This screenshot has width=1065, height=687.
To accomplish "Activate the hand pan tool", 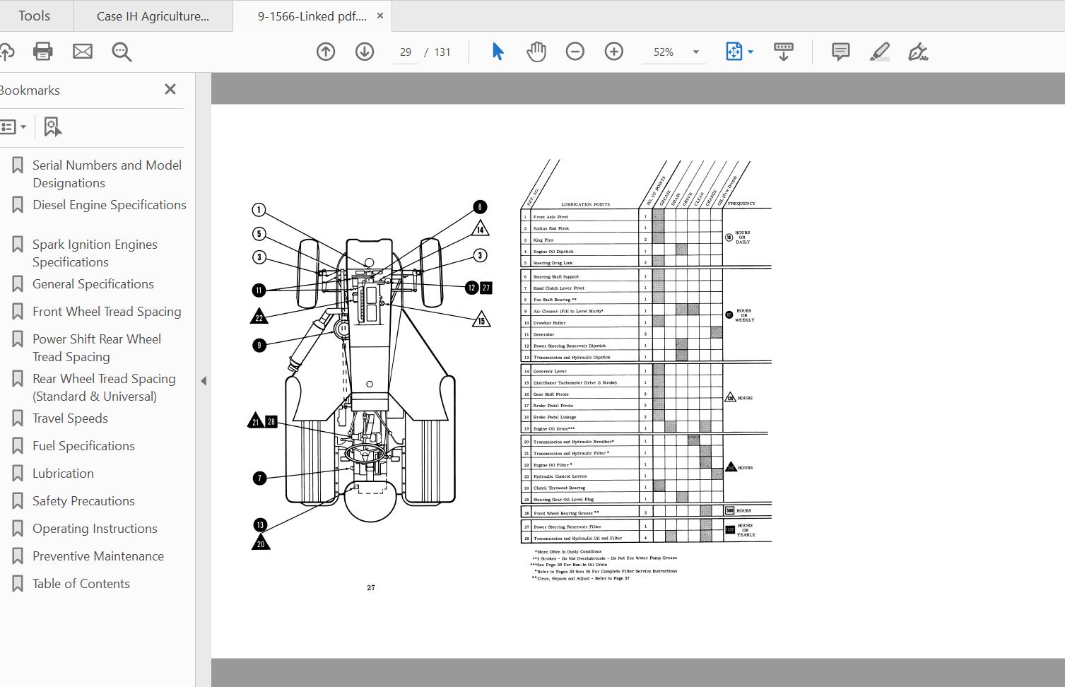I will pyautogui.click(x=536, y=52).
